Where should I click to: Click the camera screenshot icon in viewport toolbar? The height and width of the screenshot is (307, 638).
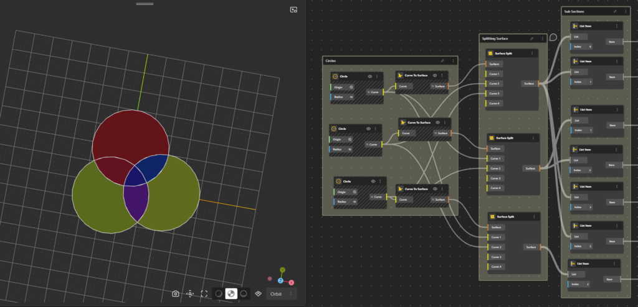pos(176,293)
